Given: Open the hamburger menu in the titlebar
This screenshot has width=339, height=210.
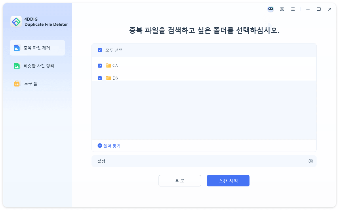Looking at the screenshot, I should coord(293,9).
